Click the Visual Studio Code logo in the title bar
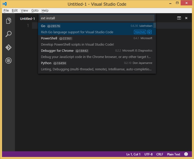The image size is (194, 159). click(x=5, y=4)
